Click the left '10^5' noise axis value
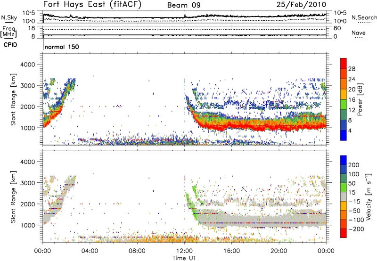This screenshot has width=377, height=261. 29,13
